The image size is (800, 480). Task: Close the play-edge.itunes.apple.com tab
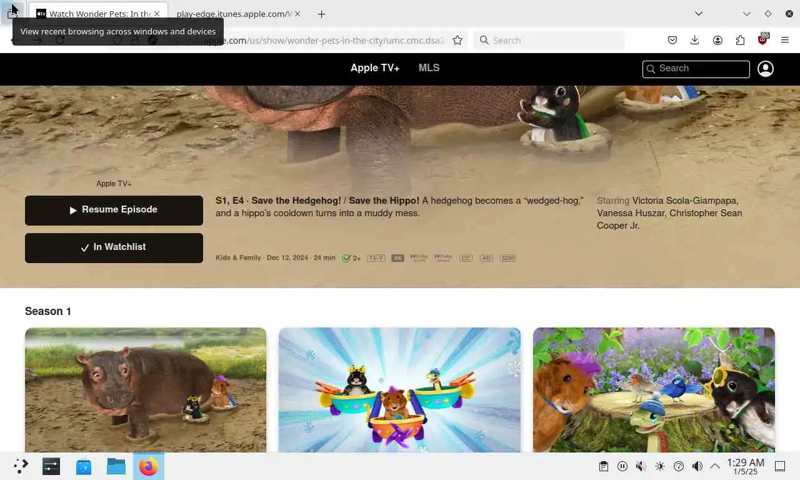(297, 14)
